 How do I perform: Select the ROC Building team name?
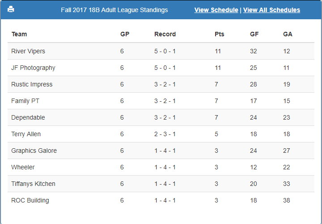click(30, 200)
